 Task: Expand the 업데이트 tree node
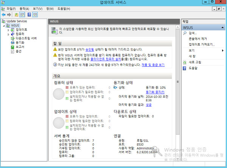pos(8,30)
